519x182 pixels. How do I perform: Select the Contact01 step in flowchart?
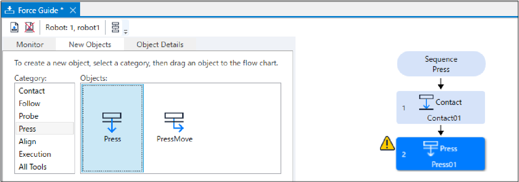point(441,107)
